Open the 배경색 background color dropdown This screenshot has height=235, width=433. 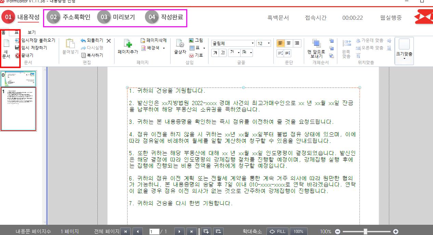(163, 48)
